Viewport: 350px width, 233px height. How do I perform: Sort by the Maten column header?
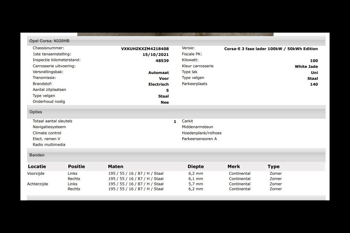pyautogui.click(x=116, y=167)
